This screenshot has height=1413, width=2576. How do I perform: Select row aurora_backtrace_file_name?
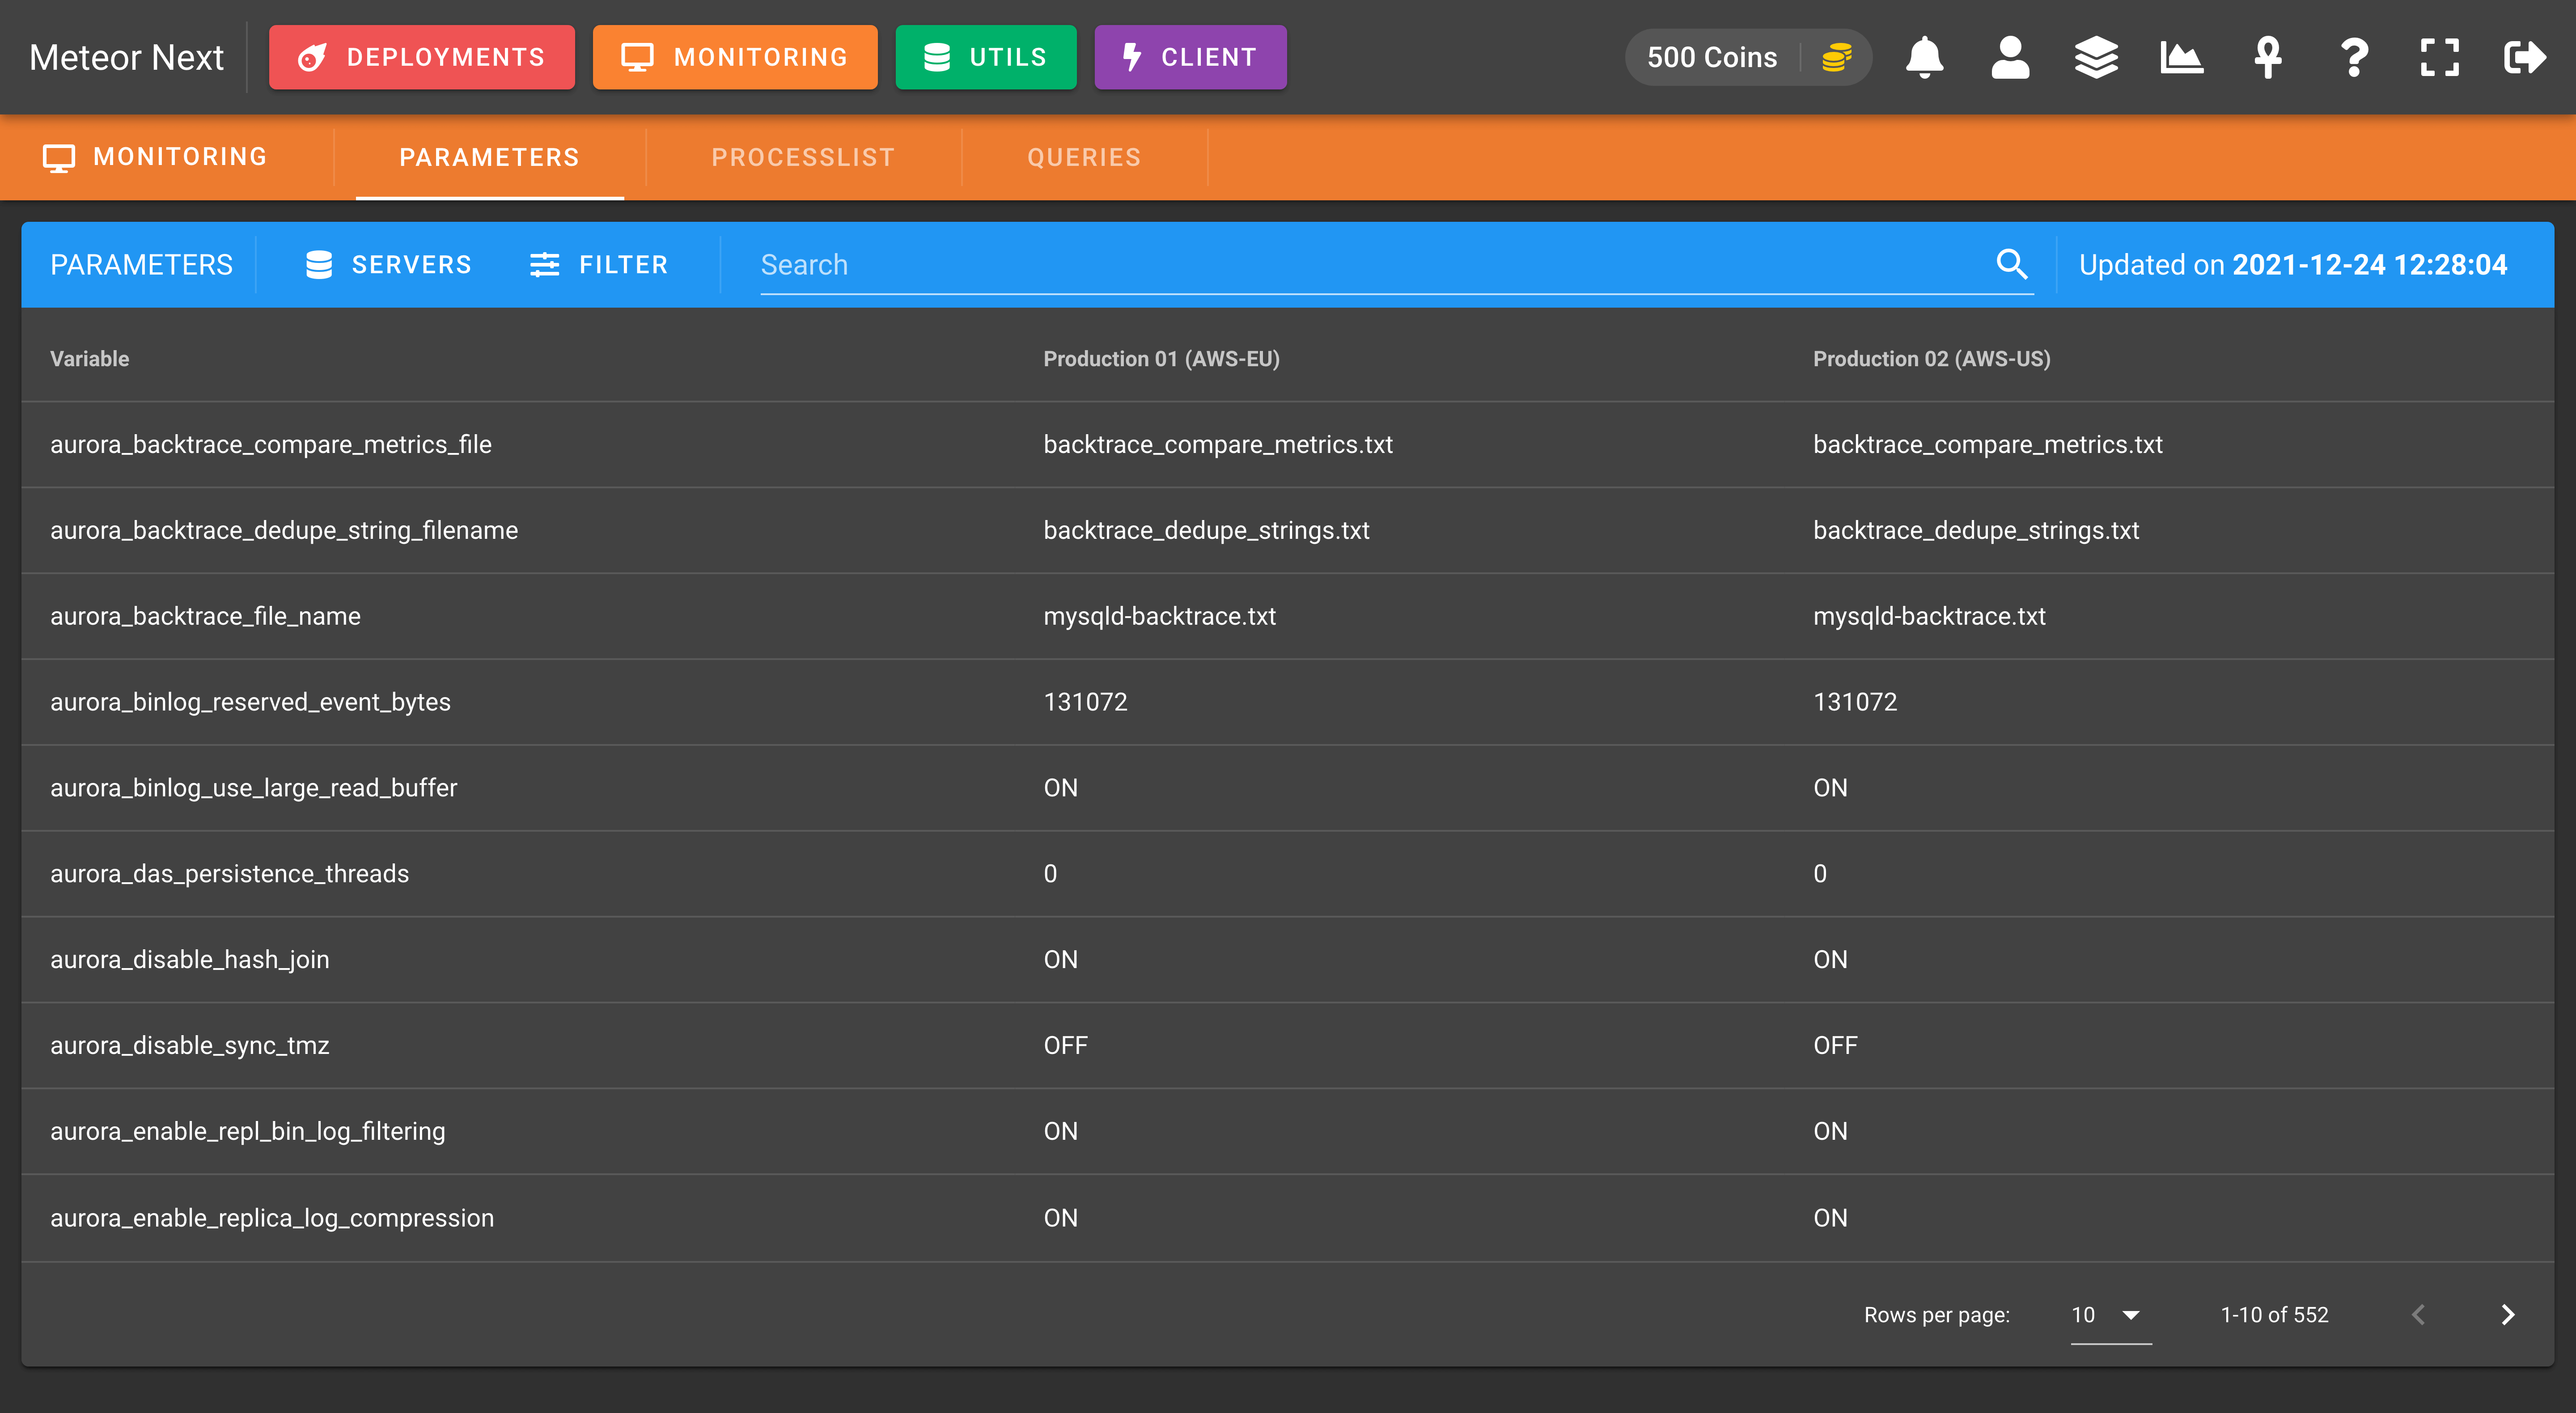[1287, 616]
